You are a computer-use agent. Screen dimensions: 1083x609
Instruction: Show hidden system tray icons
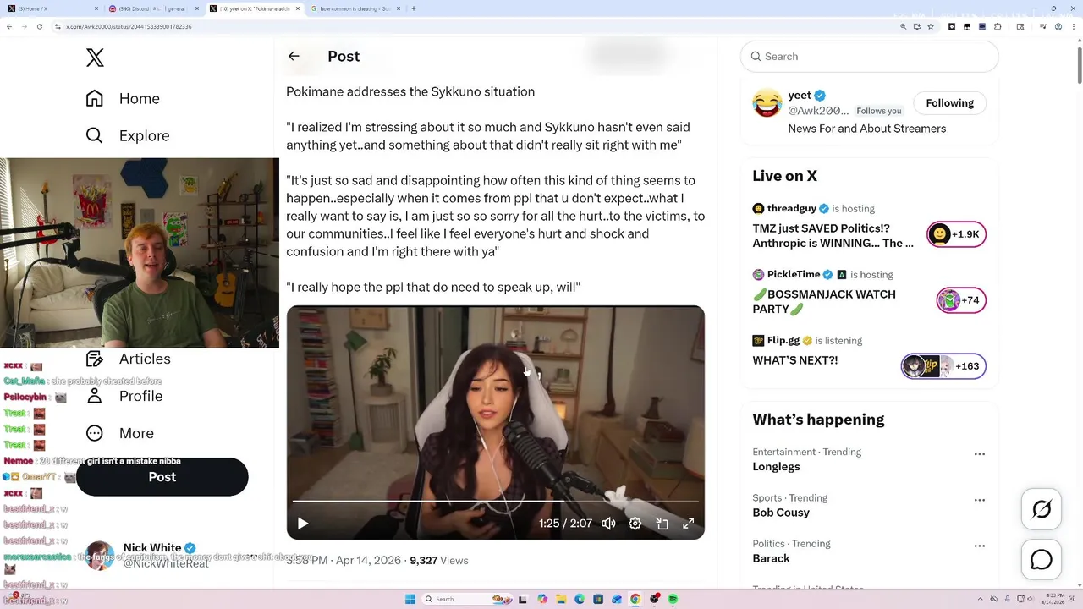(981, 599)
